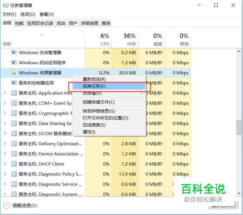
Task: Click 简略信息(D) link
Action: 25,206
